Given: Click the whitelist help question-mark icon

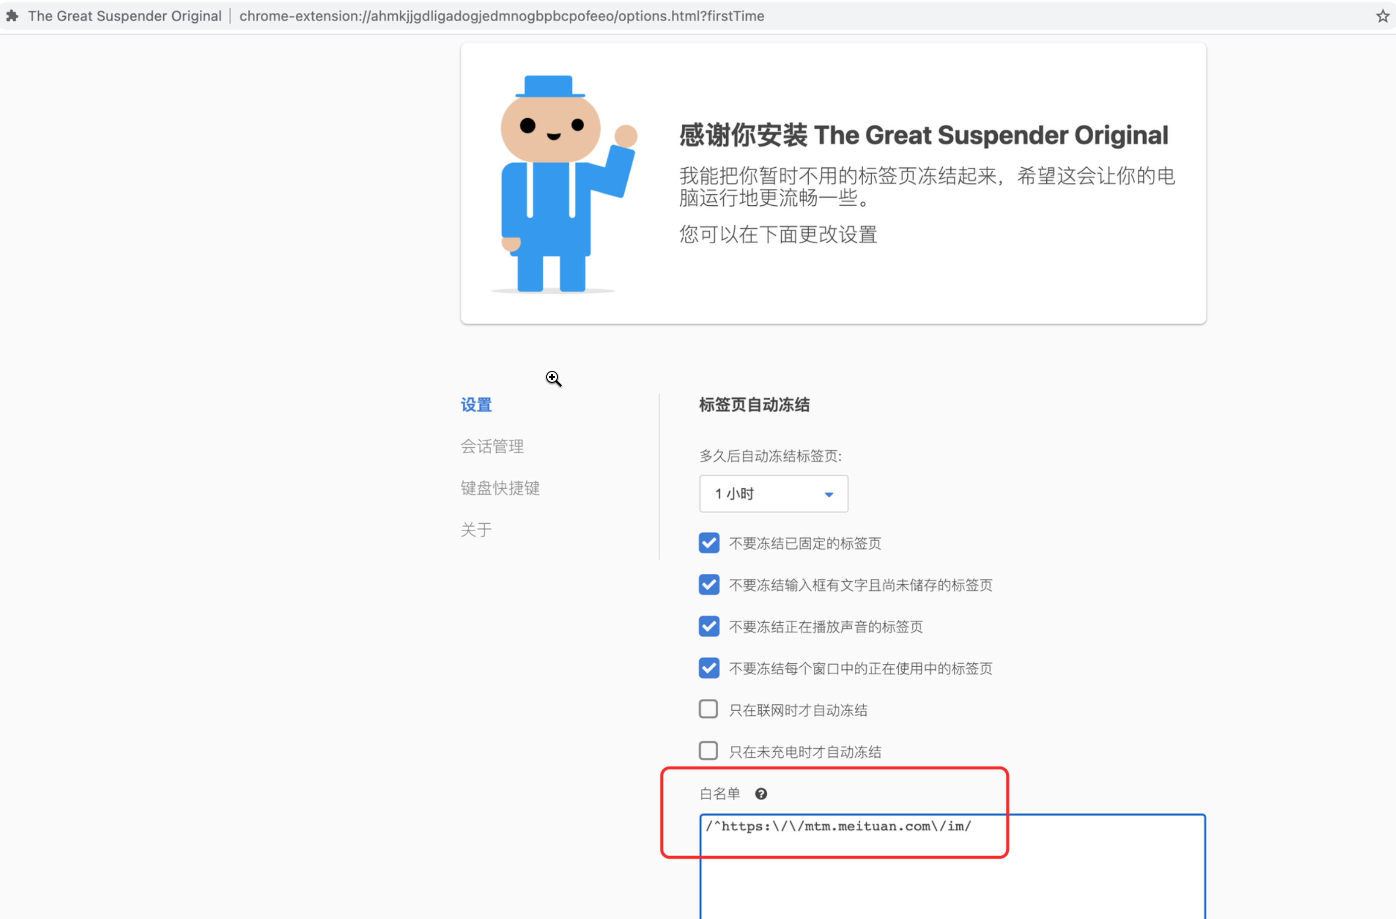Looking at the screenshot, I should click(x=761, y=793).
